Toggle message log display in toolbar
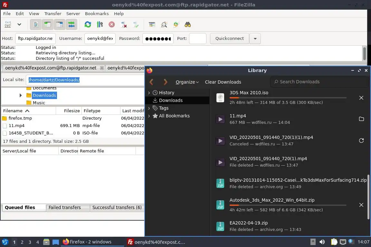The width and height of the screenshot is (371, 247). 36,24
